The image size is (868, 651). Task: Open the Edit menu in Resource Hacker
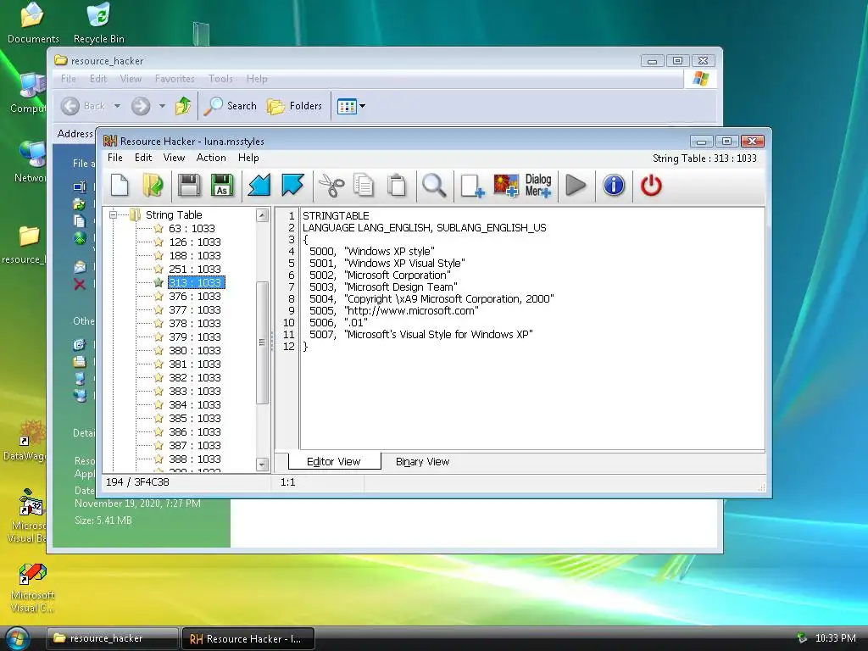pyautogui.click(x=142, y=158)
